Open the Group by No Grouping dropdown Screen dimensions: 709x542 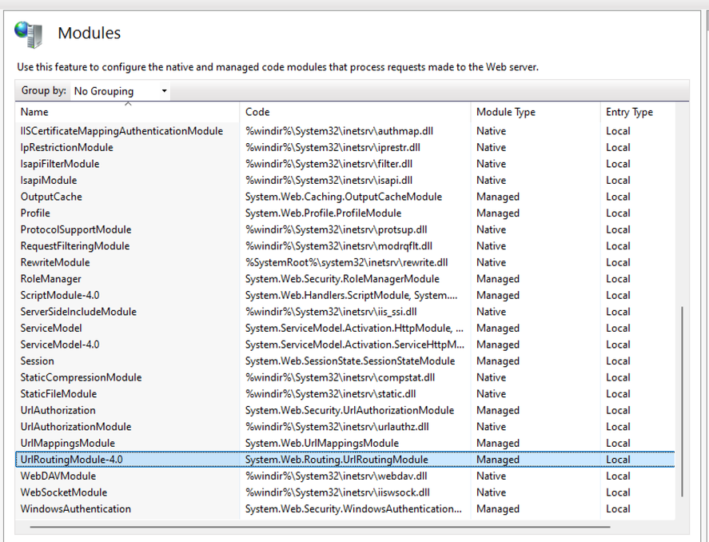120,91
